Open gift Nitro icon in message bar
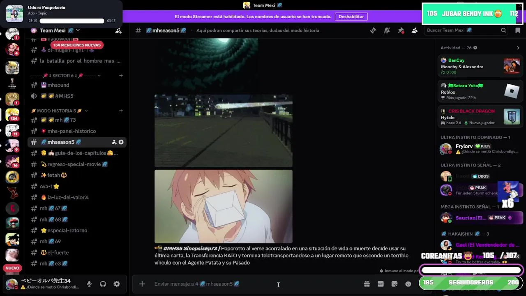The image size is (526, 296). [x=367, y=284]
